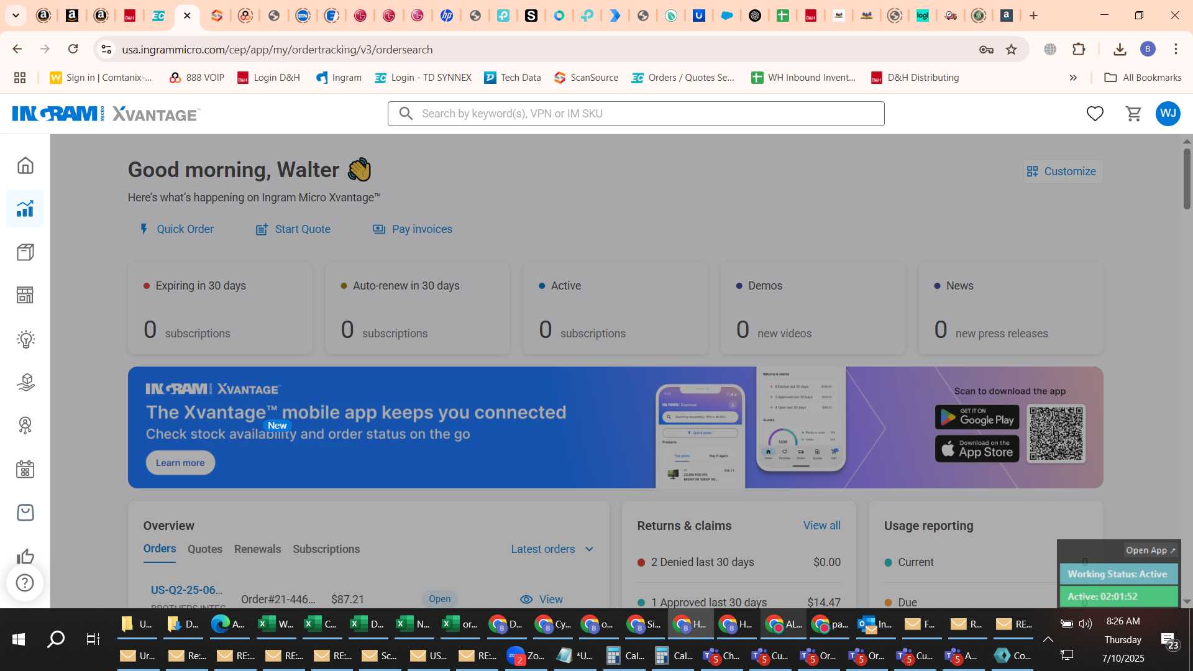Open the D&H Distributing bookmark
The height and width of the screenshot is (671, 1193).
pyautogui.click(x=915, y=78)
